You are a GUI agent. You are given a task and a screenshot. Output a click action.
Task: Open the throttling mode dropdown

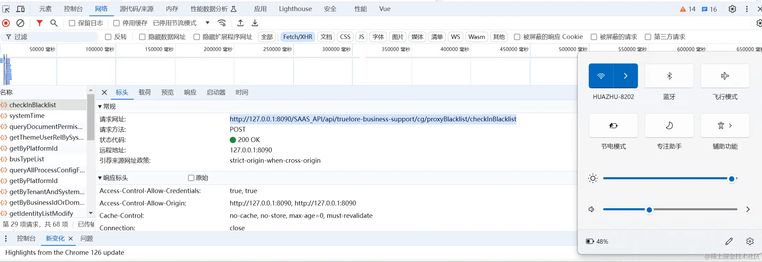coord(182,23)
